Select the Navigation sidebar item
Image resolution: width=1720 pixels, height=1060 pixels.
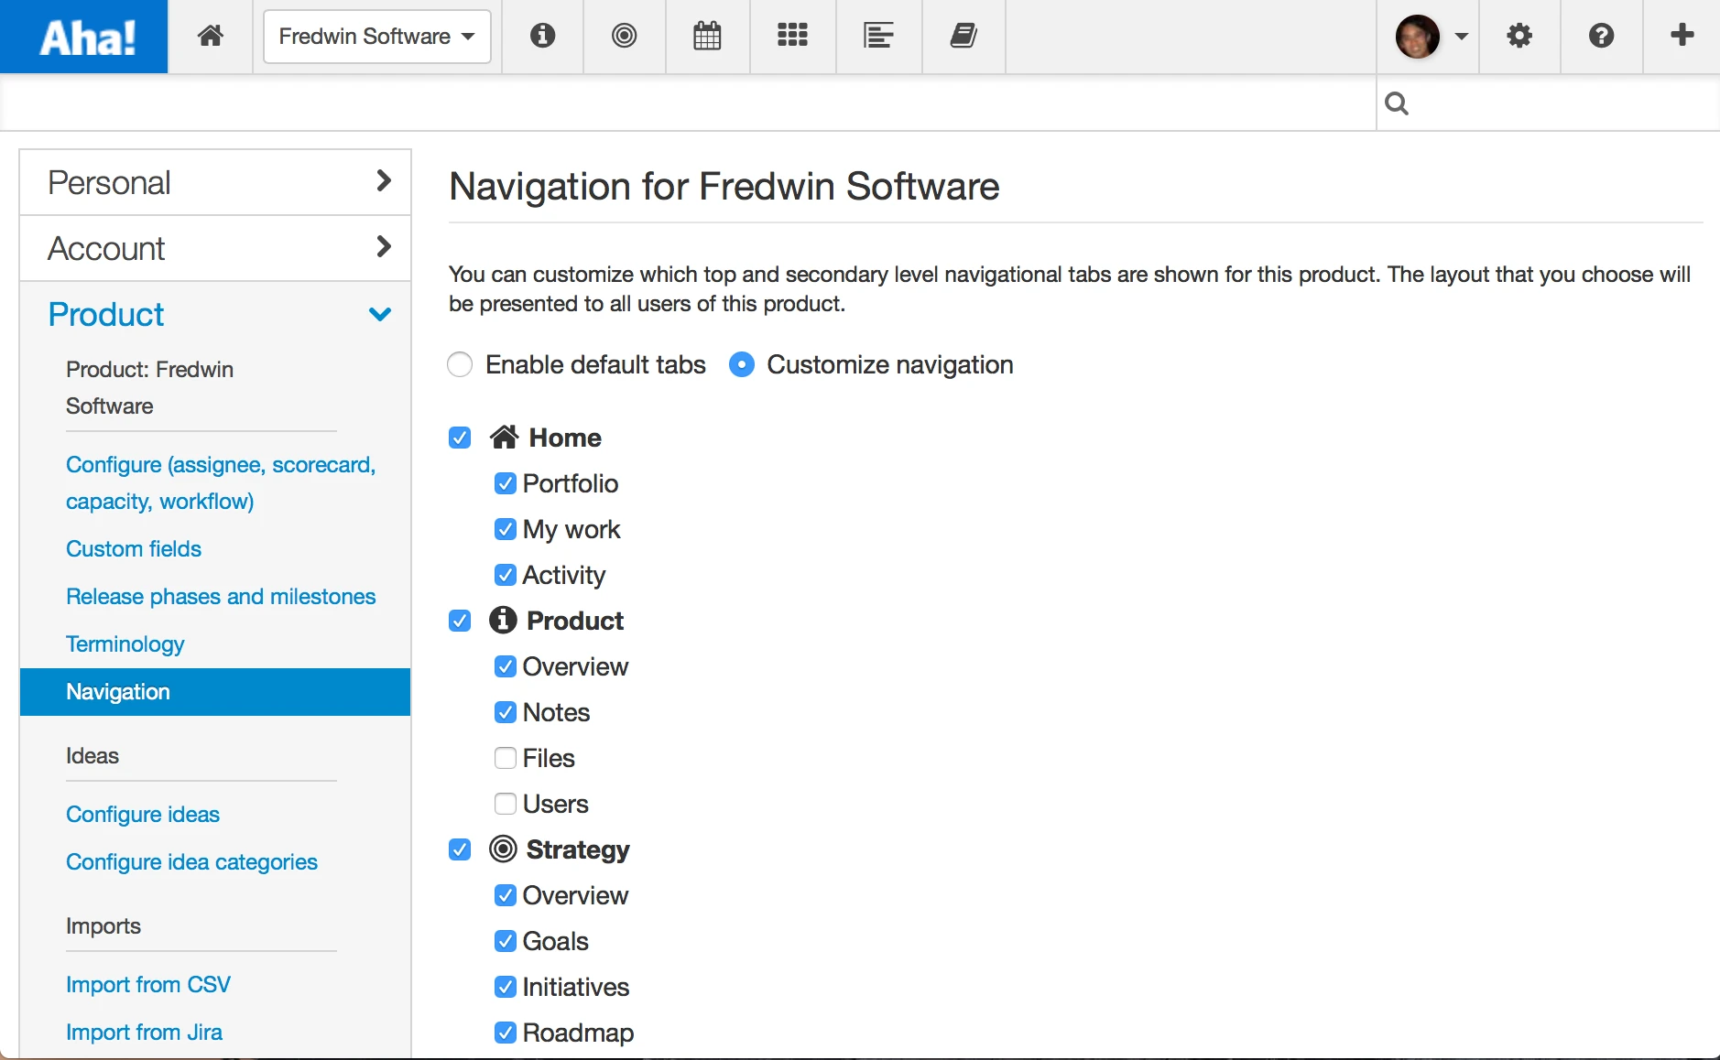tap(215, 692)
